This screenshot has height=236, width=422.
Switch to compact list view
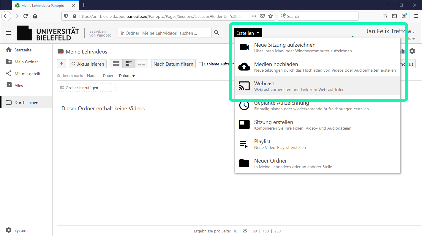(x=142, y=64)
